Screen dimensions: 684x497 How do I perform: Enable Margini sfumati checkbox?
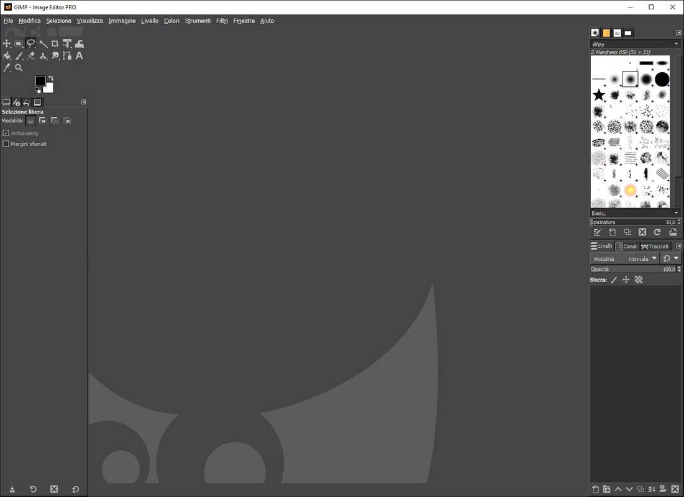point(6,144)
